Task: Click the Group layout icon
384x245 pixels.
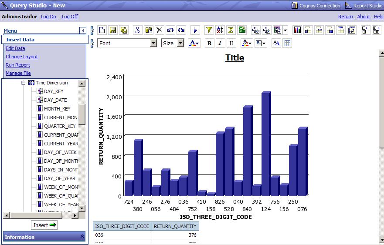Action: pos(308,30)
